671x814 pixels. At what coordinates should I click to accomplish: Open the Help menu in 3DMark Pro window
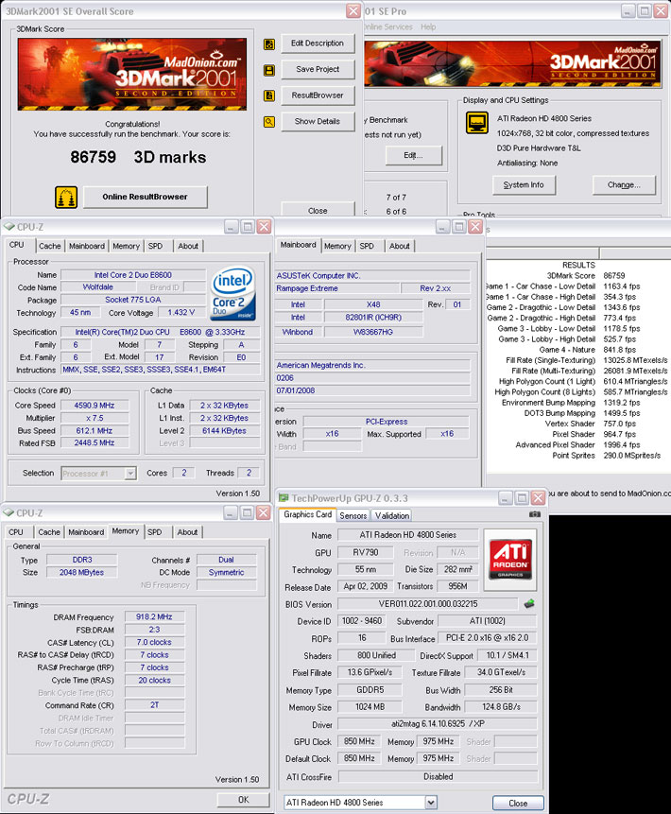tap(428, 27)
